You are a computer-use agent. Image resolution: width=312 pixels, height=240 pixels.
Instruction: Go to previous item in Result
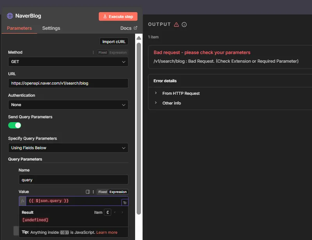click(x=115, y=212)
